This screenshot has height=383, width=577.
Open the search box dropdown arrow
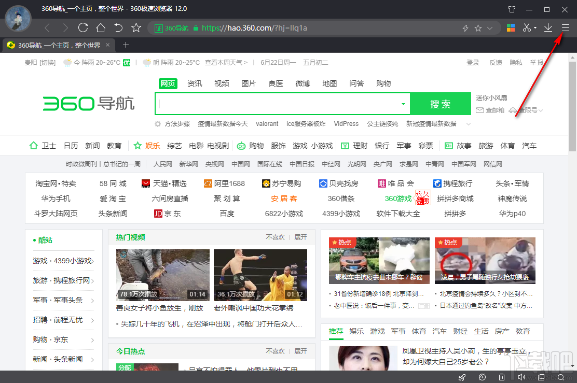tap(404, 104)
